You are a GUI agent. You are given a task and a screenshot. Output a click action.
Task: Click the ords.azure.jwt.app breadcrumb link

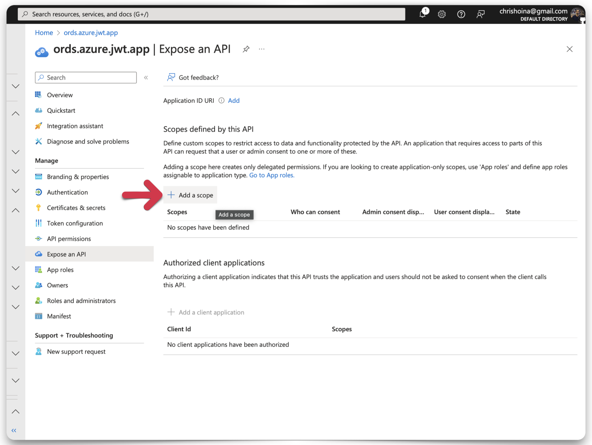[91, 33]
